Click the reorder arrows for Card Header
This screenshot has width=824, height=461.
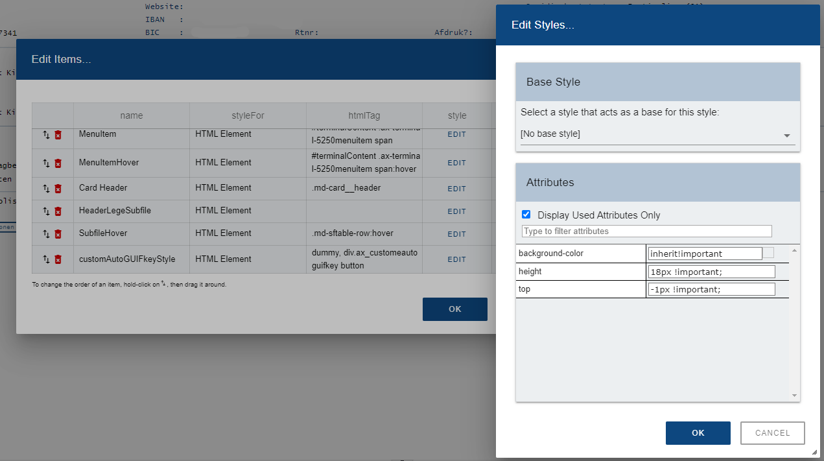click(x=46, y=189)
